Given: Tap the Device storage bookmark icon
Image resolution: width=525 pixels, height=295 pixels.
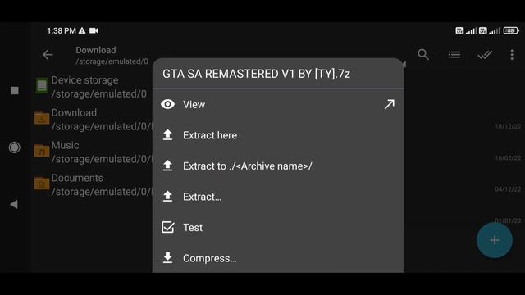Looking at the screenshot, I should [42, 86].
